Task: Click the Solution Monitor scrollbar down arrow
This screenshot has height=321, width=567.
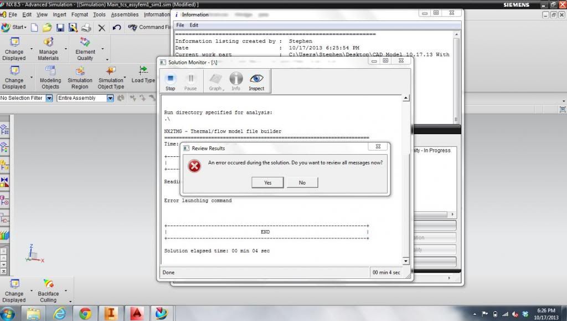Action: tap(406, 261)
